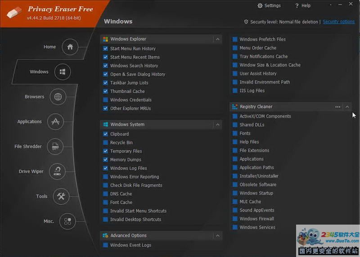The height and width of the screenshot is (257, 360).
Task: Collapse the Windows Explorer section
Action: click(x=218, y=39)
